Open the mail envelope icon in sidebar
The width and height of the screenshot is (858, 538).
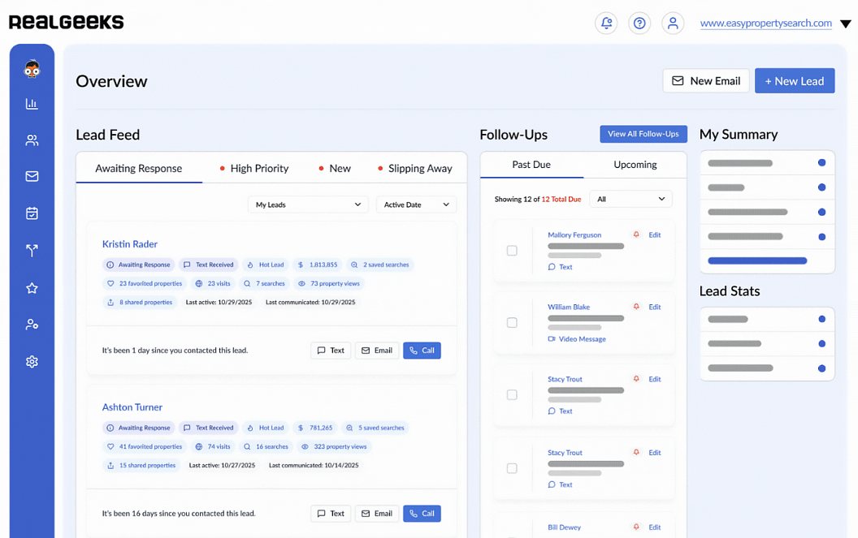(32, 176)
